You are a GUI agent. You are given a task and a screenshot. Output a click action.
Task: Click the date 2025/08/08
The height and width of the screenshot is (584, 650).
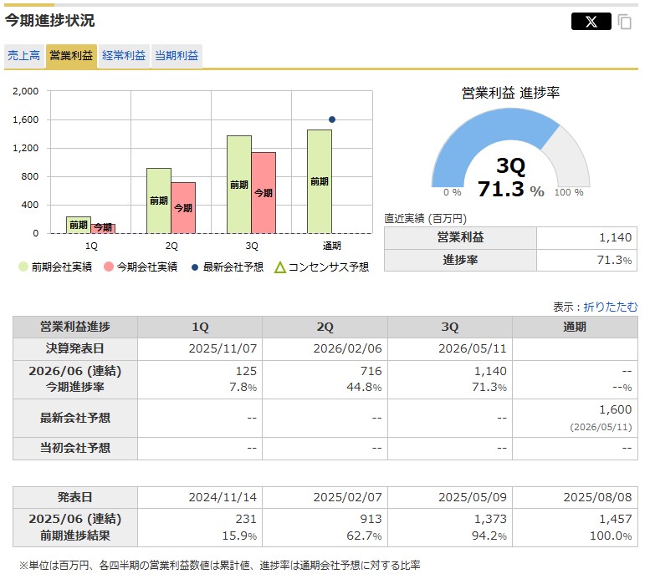click(597, 497)
